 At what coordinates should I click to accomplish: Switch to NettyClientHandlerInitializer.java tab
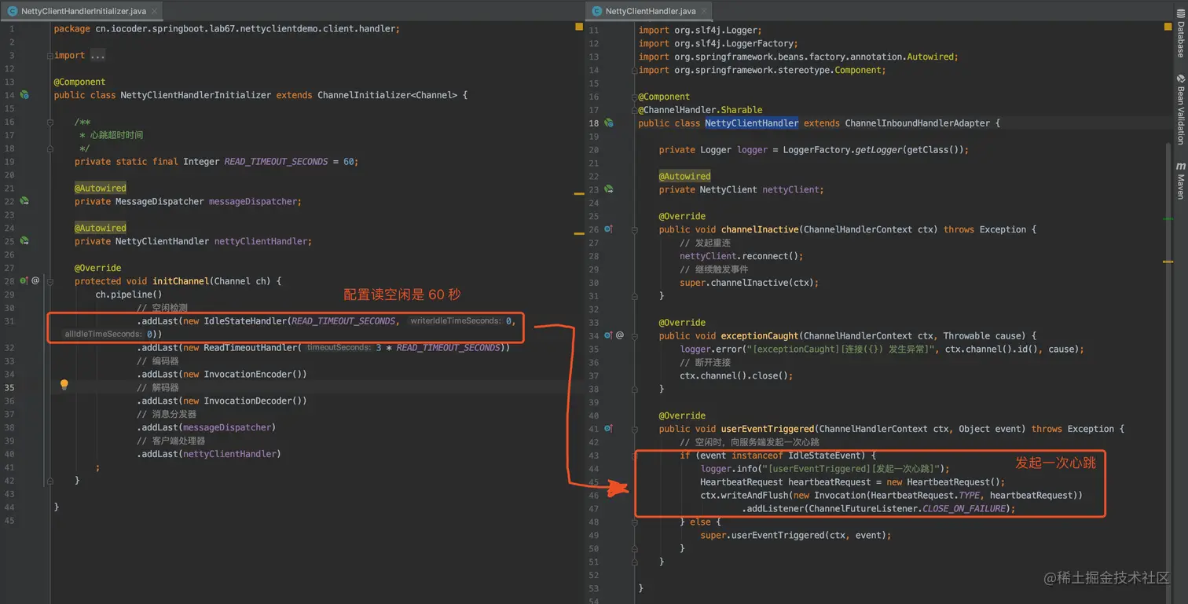(81, 11)
